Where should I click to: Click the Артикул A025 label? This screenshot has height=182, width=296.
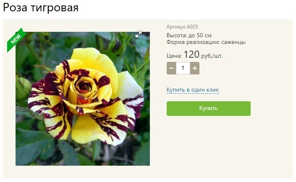tap(182, 27)
